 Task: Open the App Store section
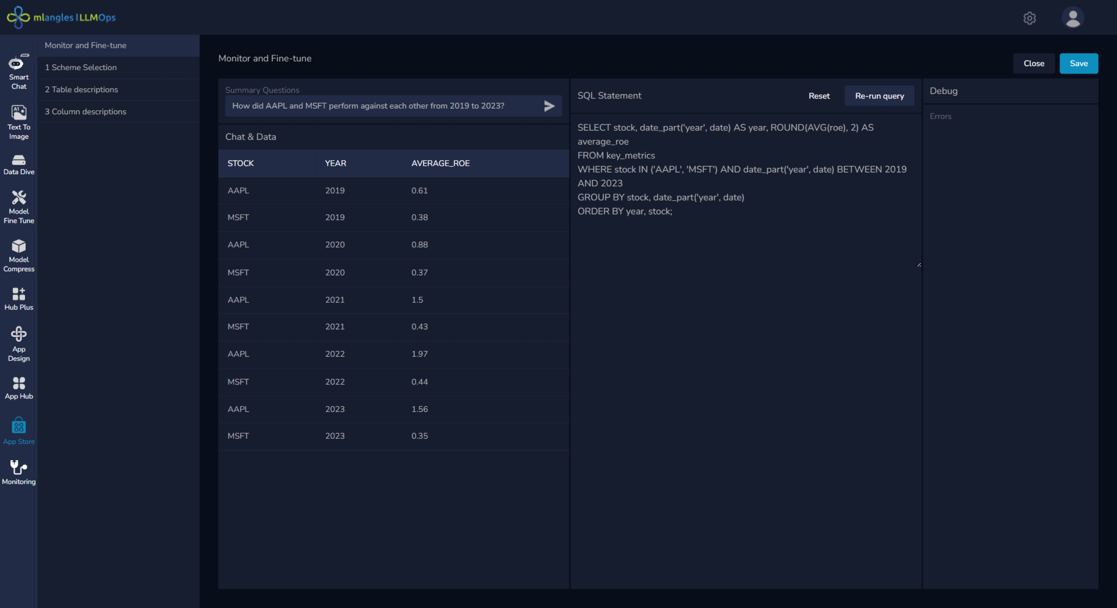pyautogui.click(x=19, y=431)
